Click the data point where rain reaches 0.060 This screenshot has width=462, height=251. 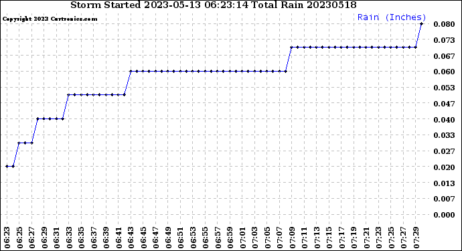pos(131,72)
